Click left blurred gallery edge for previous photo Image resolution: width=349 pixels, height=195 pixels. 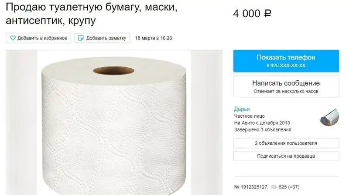[x=21, y=122]
